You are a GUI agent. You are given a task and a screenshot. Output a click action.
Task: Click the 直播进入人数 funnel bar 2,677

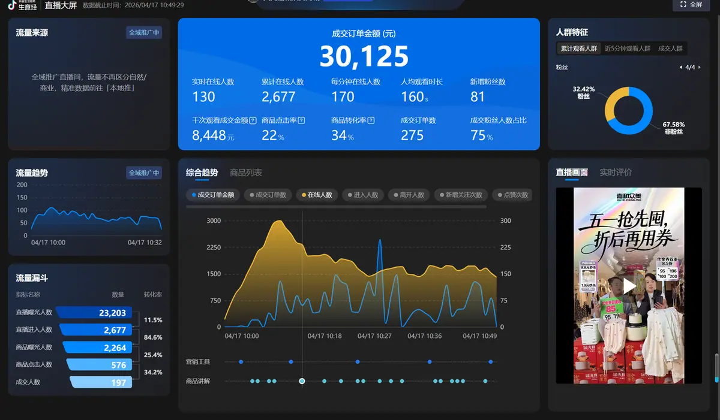pyautogui.click(x=96, y=330)
